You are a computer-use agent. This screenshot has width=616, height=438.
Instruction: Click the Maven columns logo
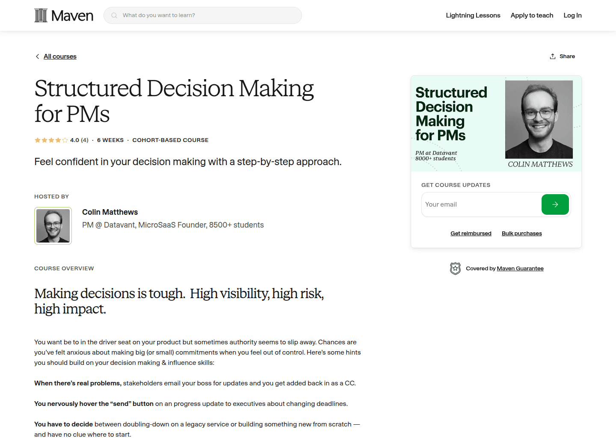pos(41,15)
